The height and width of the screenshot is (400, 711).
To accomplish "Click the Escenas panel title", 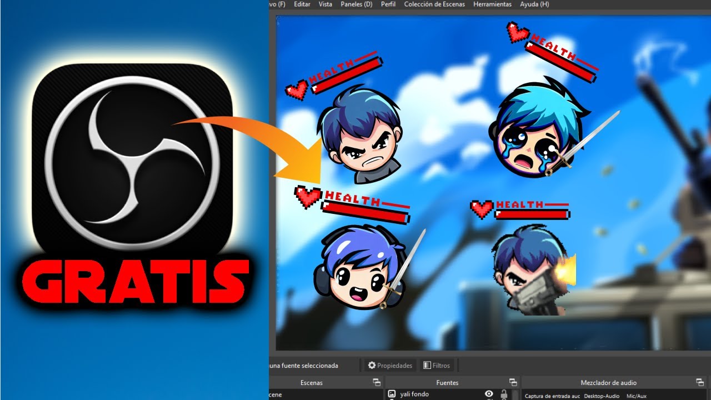I will 311,383.
